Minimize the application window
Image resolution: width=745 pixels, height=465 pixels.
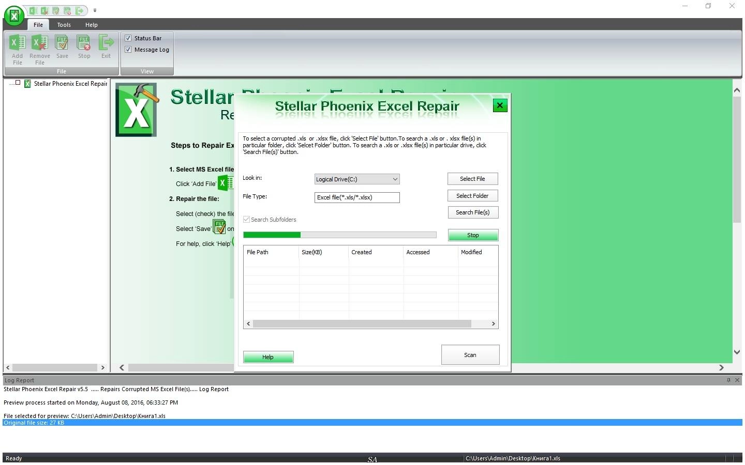[x=685, y=6]
